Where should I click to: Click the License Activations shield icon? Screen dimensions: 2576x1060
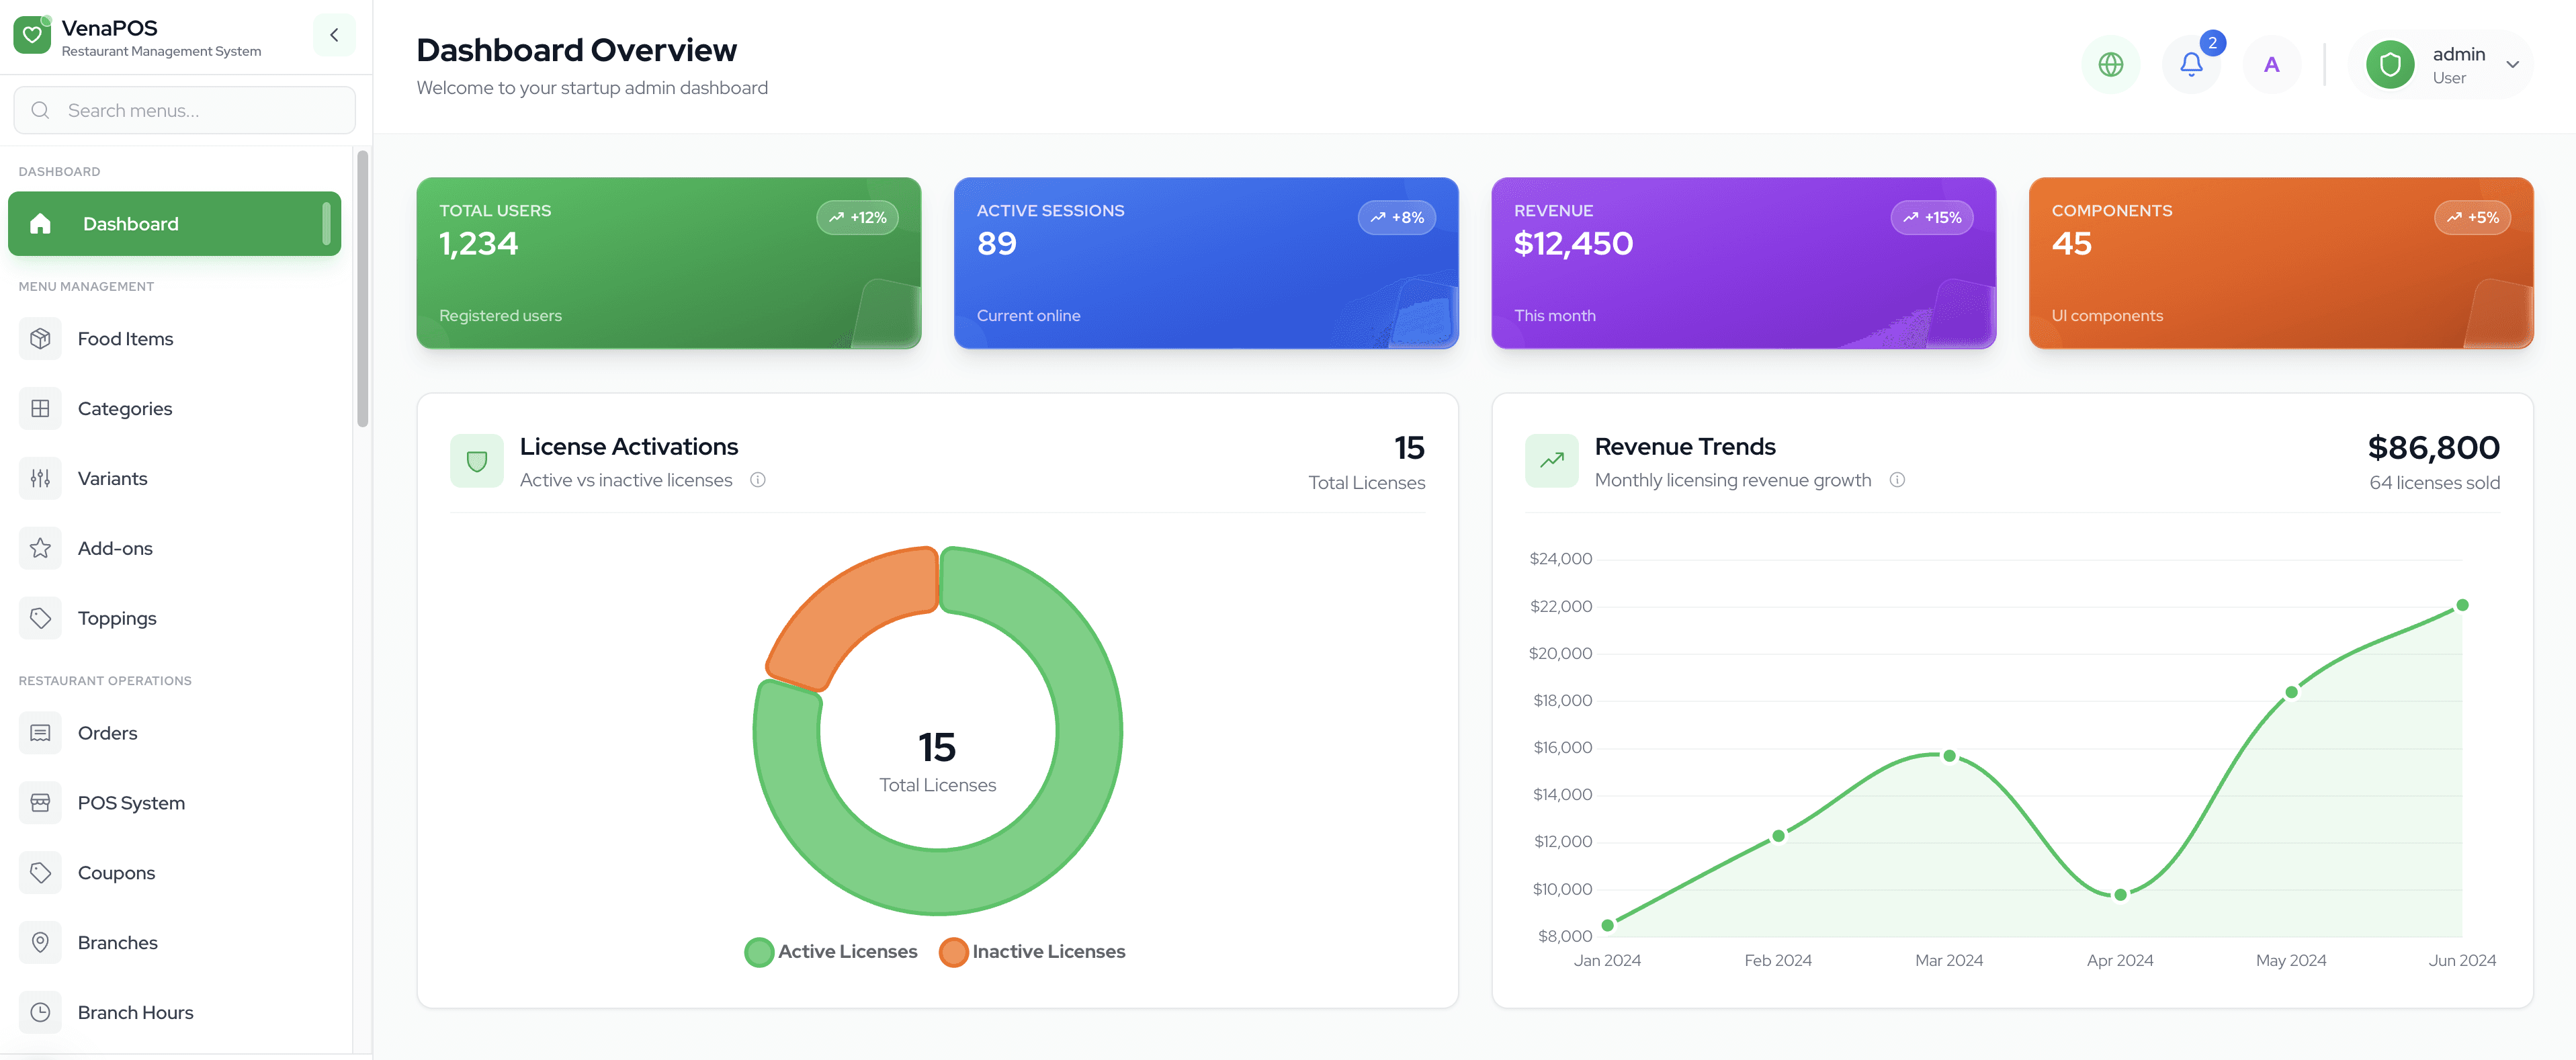click(477, 460)
